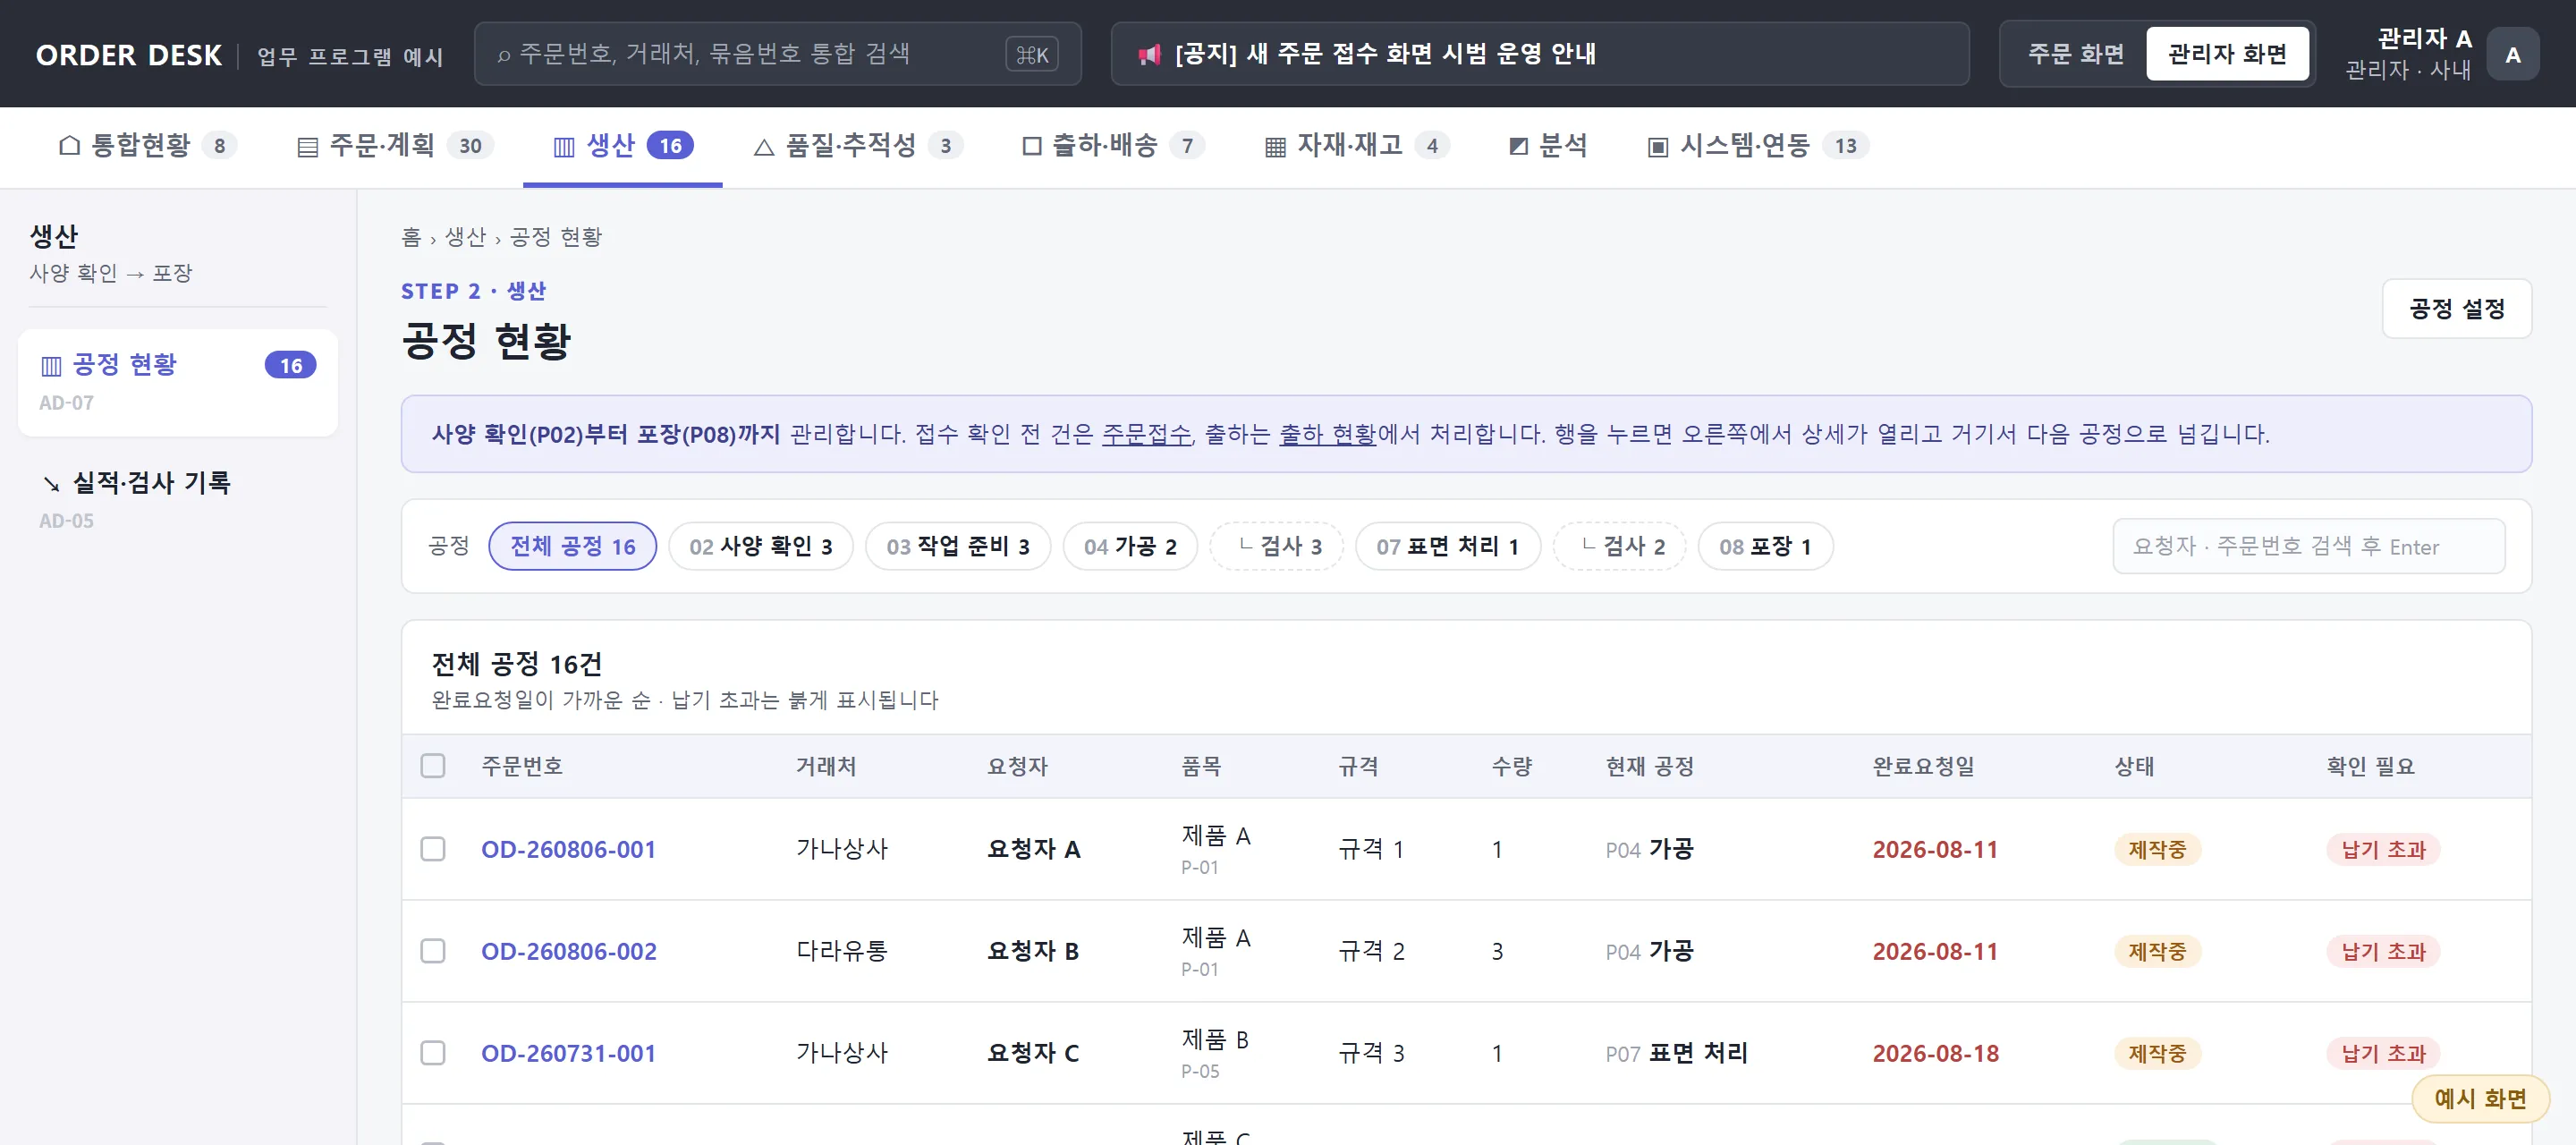Check the row OD-260731-001 checkbox
The height and width of the screenshot is (1145, 2576).
coord(432,1053)
